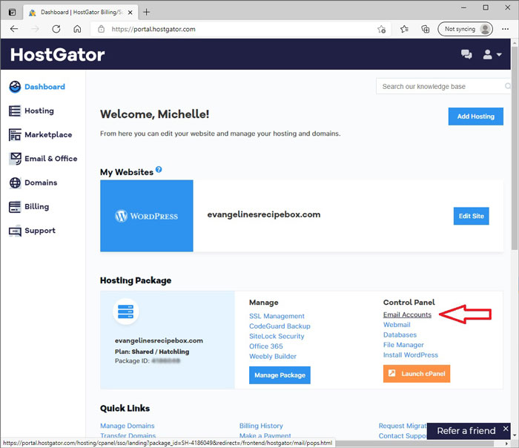The height and width of the screenshot is (448, 519).
Task: Click the Launch cPanel button
Action: point(417,374)
